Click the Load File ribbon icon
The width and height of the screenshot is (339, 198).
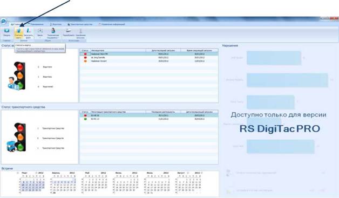coord(28,33)
